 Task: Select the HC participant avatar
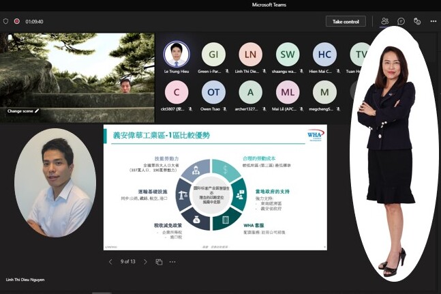324,55
